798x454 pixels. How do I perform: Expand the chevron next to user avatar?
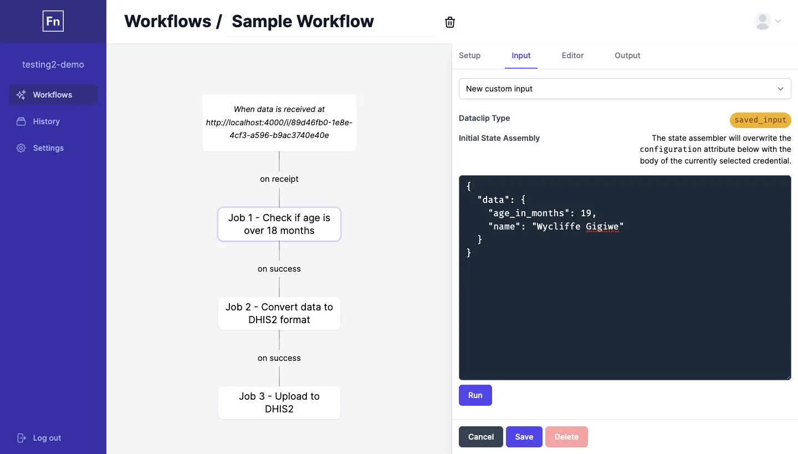pos(778,21)
